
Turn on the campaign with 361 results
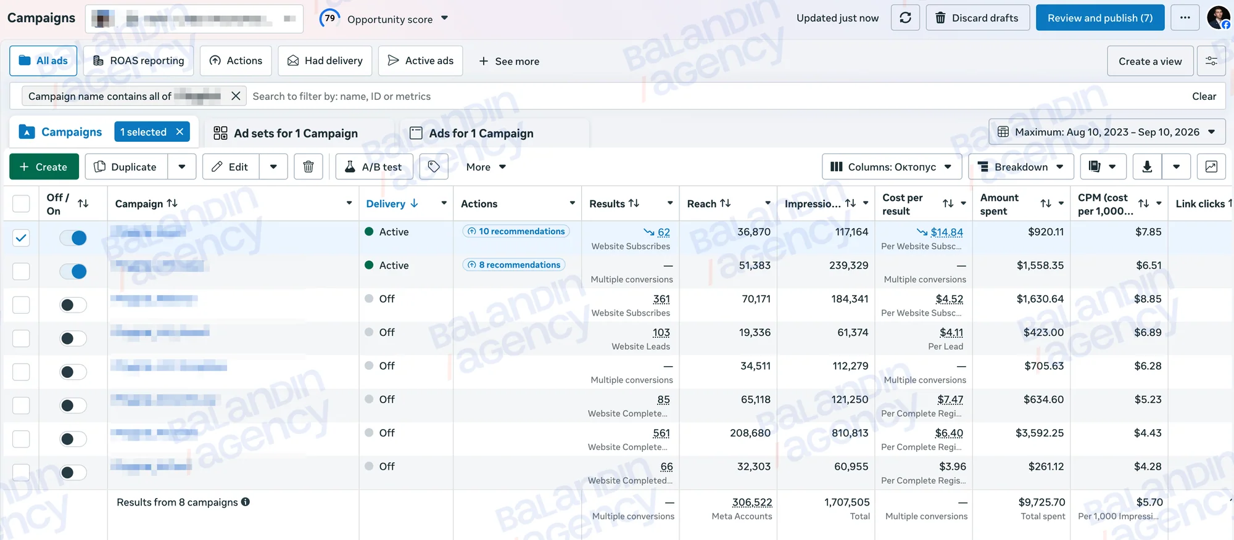click(x=73, y=305)
